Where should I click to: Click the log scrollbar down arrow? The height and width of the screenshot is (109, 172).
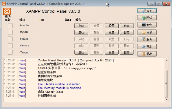167,100
